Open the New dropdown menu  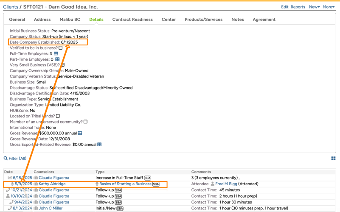point(314,7)
